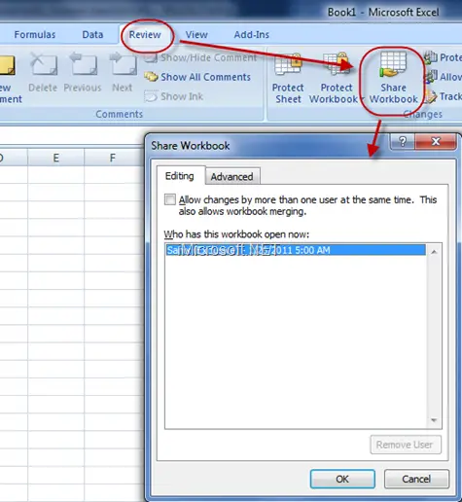Close the Share Workbook dialog
The height and width of the screenshot is (502, 462).
pos(436,141)
